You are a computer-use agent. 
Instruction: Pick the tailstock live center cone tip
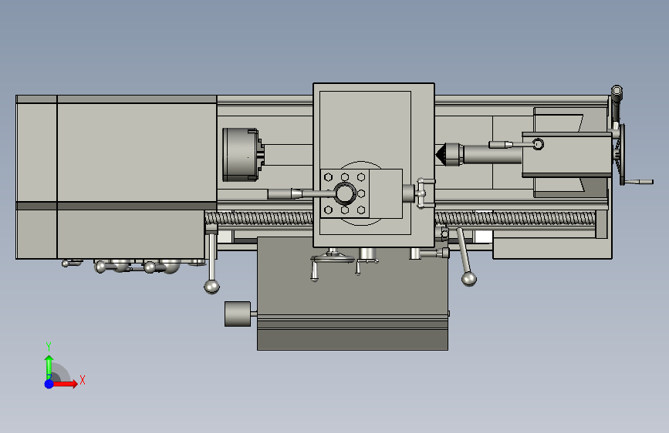pyautogui.click(x=441, y=154)
